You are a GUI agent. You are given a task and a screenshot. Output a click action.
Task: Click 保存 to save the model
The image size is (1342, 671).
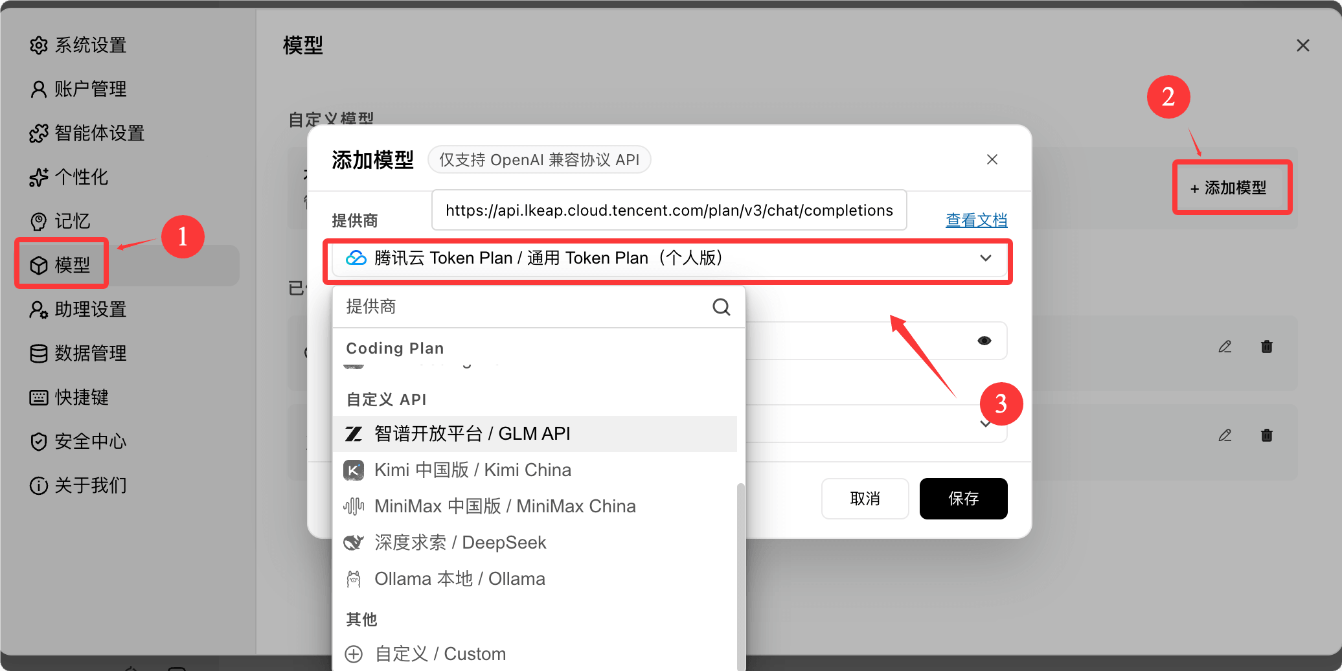[x=964, y=499]
